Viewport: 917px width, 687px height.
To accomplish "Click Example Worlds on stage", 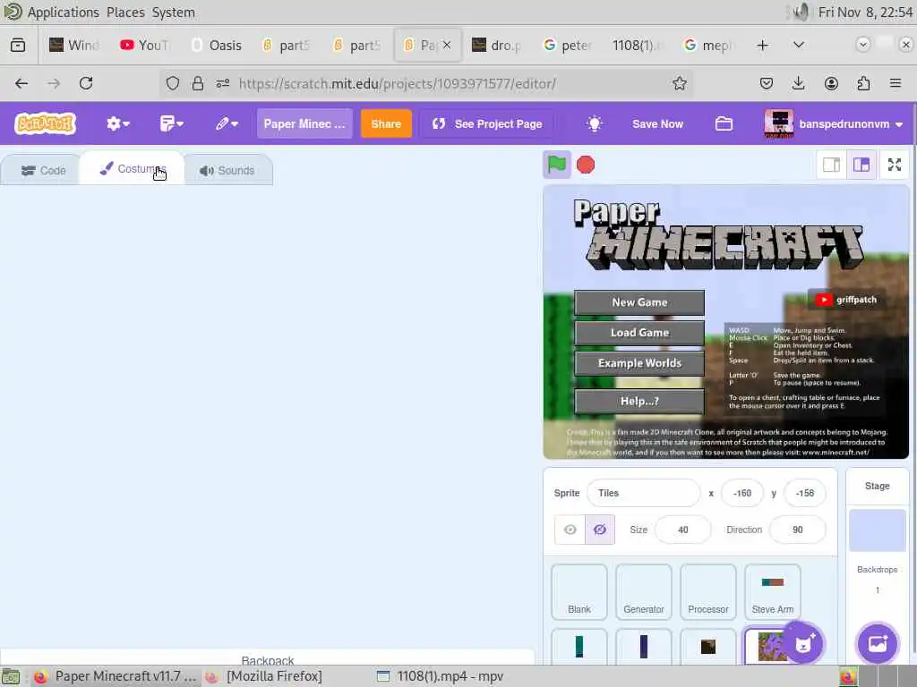I will point(639,363).
